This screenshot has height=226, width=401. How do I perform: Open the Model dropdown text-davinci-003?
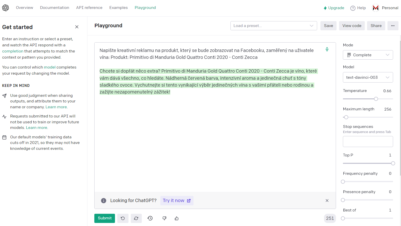pyautogui.click(x=368, y=77)
